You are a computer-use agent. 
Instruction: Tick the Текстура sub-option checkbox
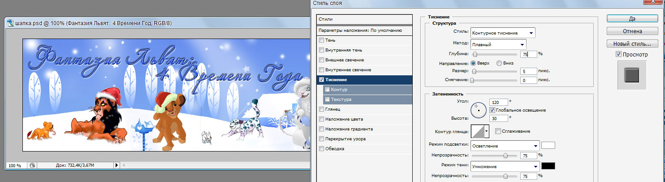click(328, 100)
